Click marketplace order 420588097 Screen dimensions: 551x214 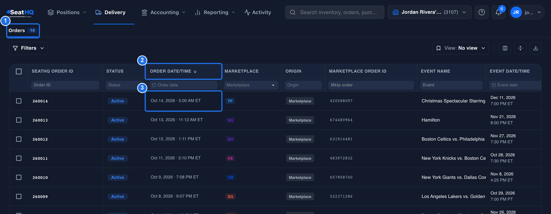click(x=341, y=101)
